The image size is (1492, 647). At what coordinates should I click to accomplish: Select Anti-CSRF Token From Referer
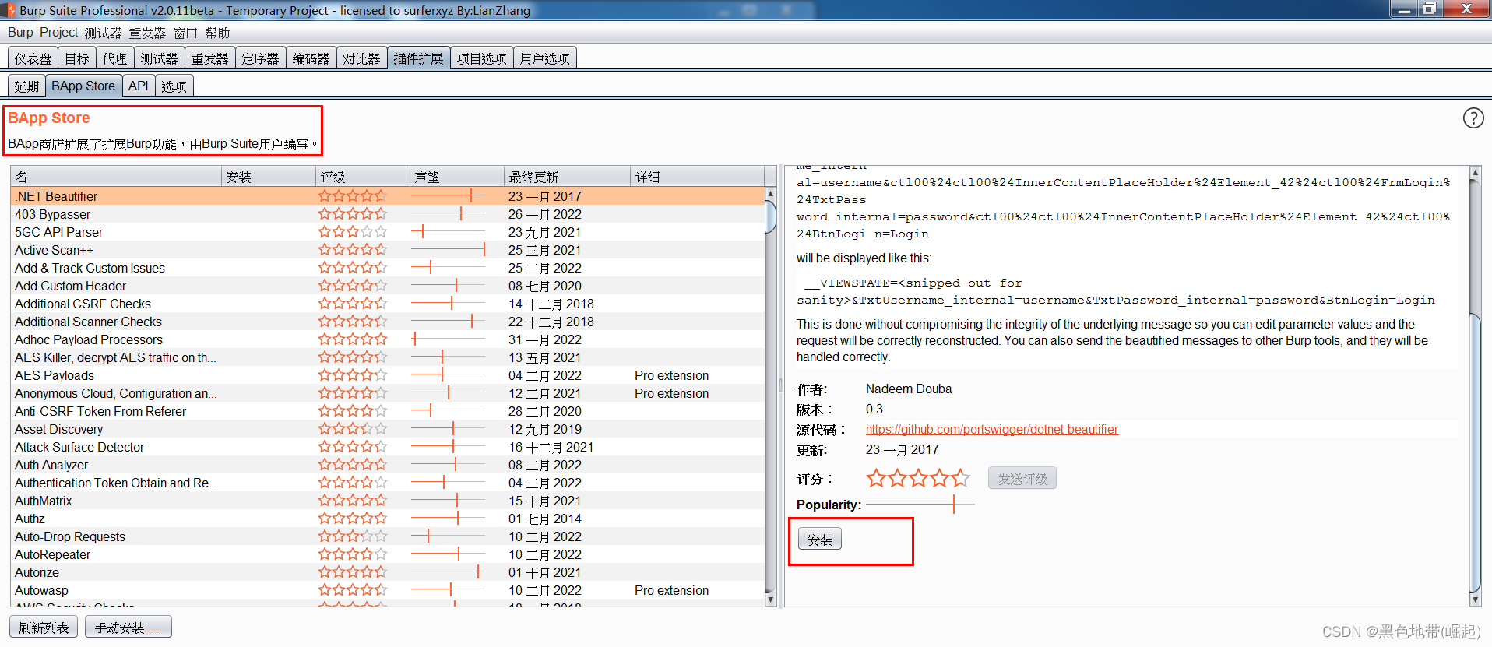[x=388, y=411]
